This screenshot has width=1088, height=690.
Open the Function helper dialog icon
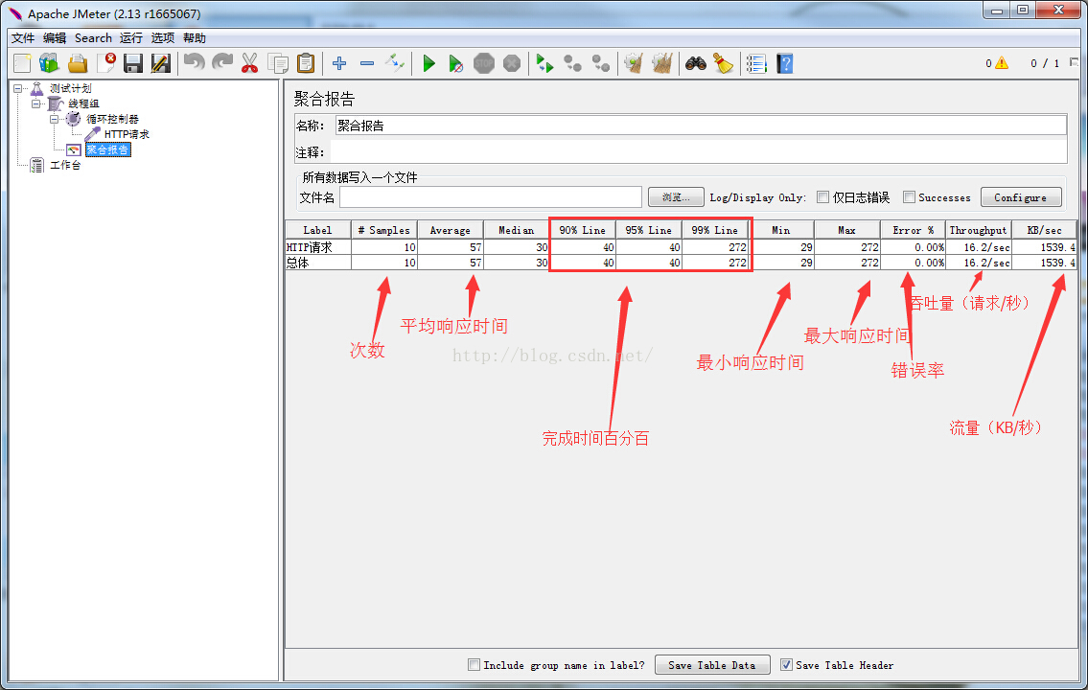click(x=756, y=64)
